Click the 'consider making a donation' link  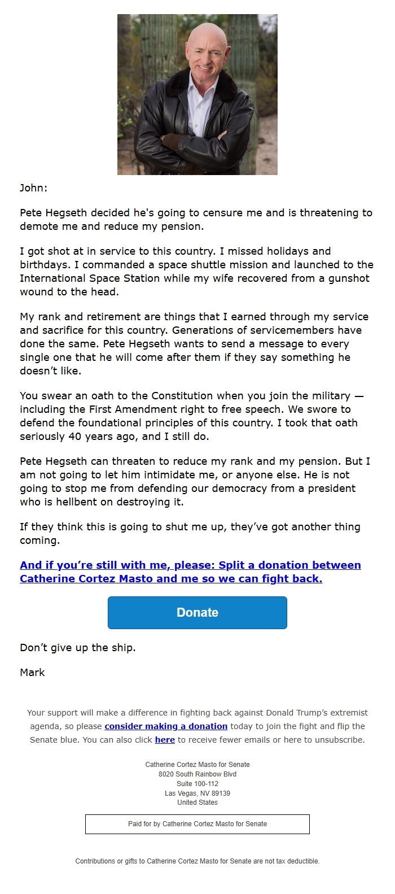165,726
